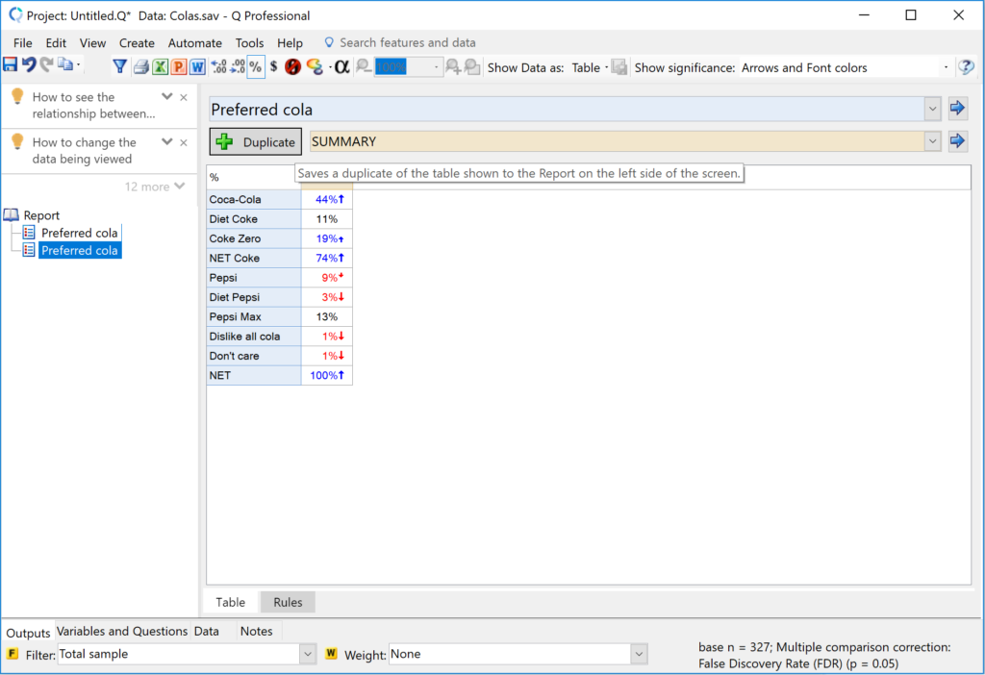Export table to Excel
The image size is (985, 675).
pos(161,66)
